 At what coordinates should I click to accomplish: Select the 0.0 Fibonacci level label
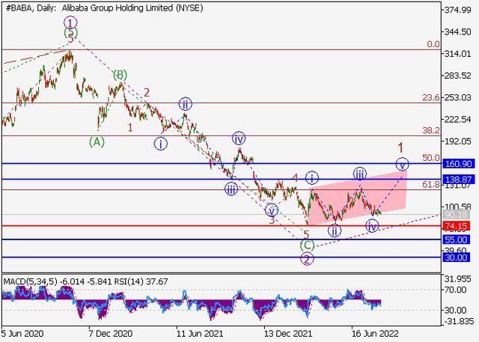coord(433,44)
